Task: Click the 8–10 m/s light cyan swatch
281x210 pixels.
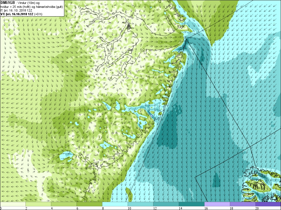Action: (x=115, y=204)
